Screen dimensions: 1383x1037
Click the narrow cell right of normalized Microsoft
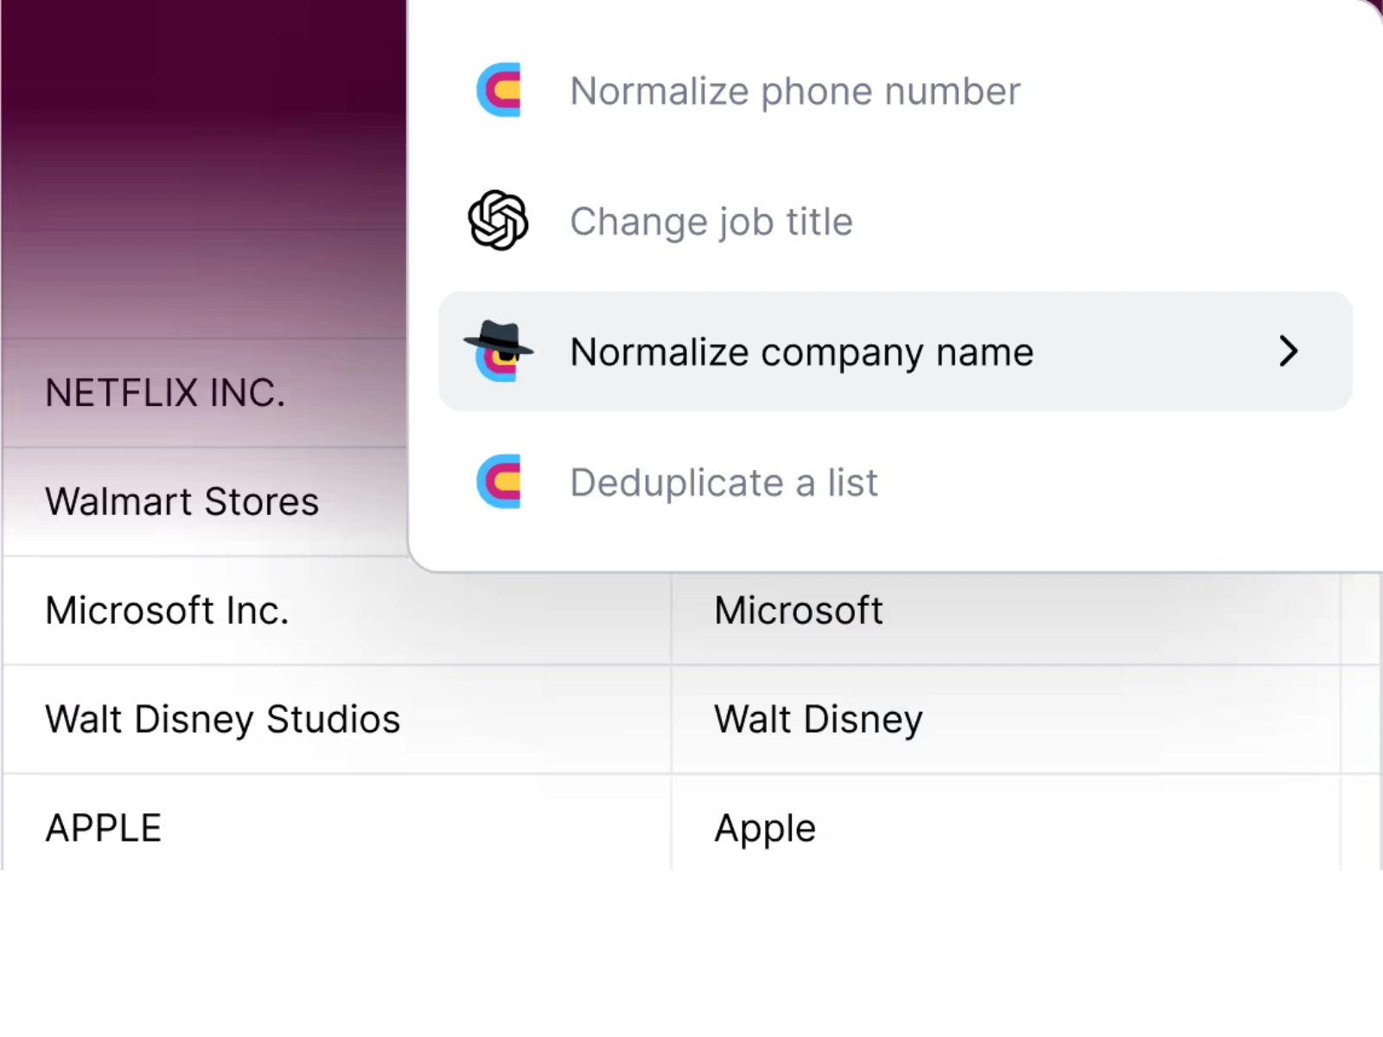click(x=1360, y=611)
